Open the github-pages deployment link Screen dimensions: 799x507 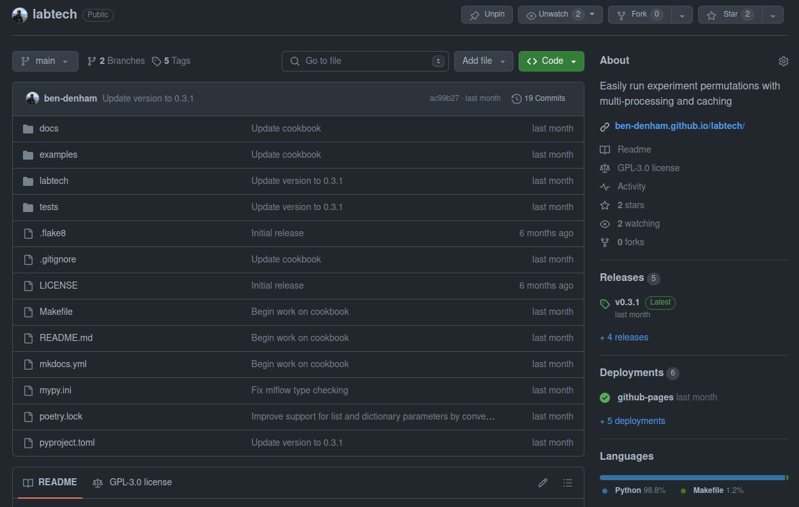click(x=645, y=398)
